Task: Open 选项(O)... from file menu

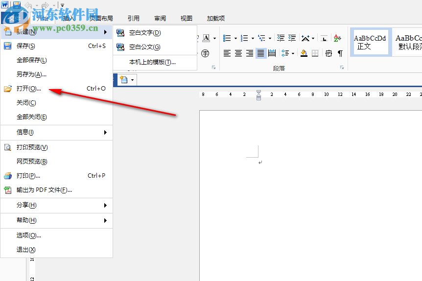Action: click(56, 235)
